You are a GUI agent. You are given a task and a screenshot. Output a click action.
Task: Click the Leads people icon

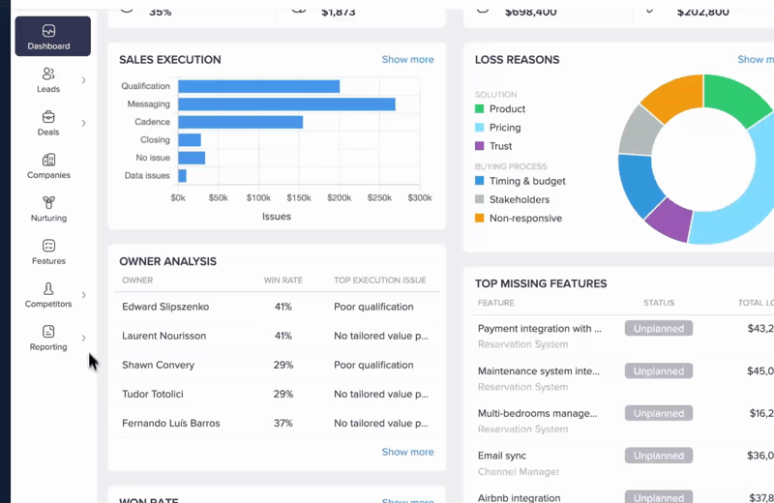pos(48,74)
